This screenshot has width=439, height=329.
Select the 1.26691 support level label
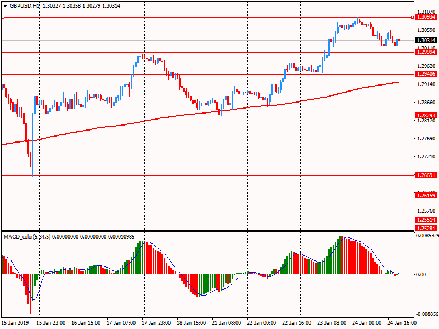426,175
